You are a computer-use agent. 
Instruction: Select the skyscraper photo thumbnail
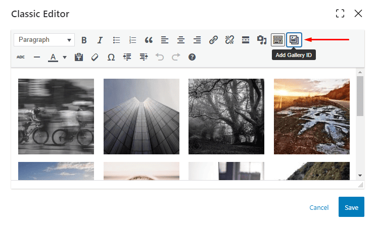point(142,117)
